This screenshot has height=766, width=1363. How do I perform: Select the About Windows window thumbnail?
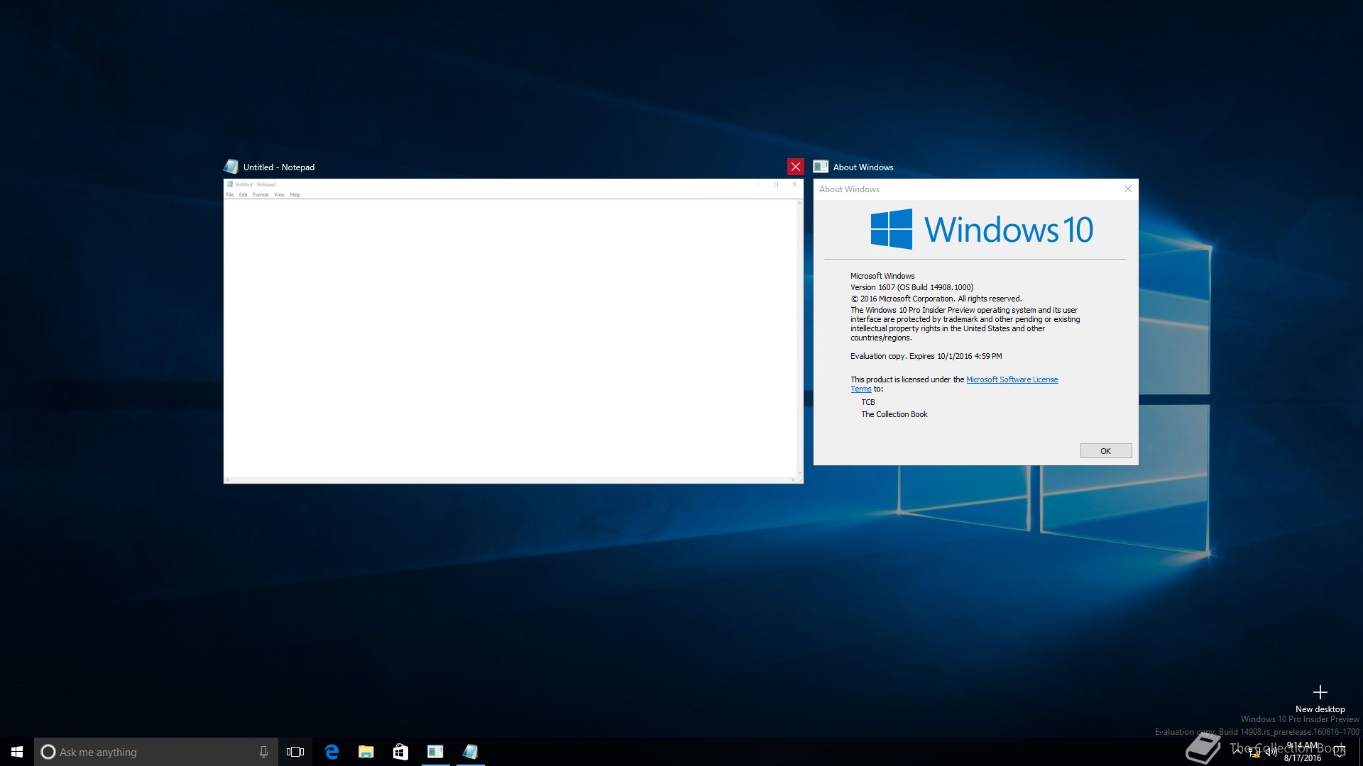pos(975,322)
